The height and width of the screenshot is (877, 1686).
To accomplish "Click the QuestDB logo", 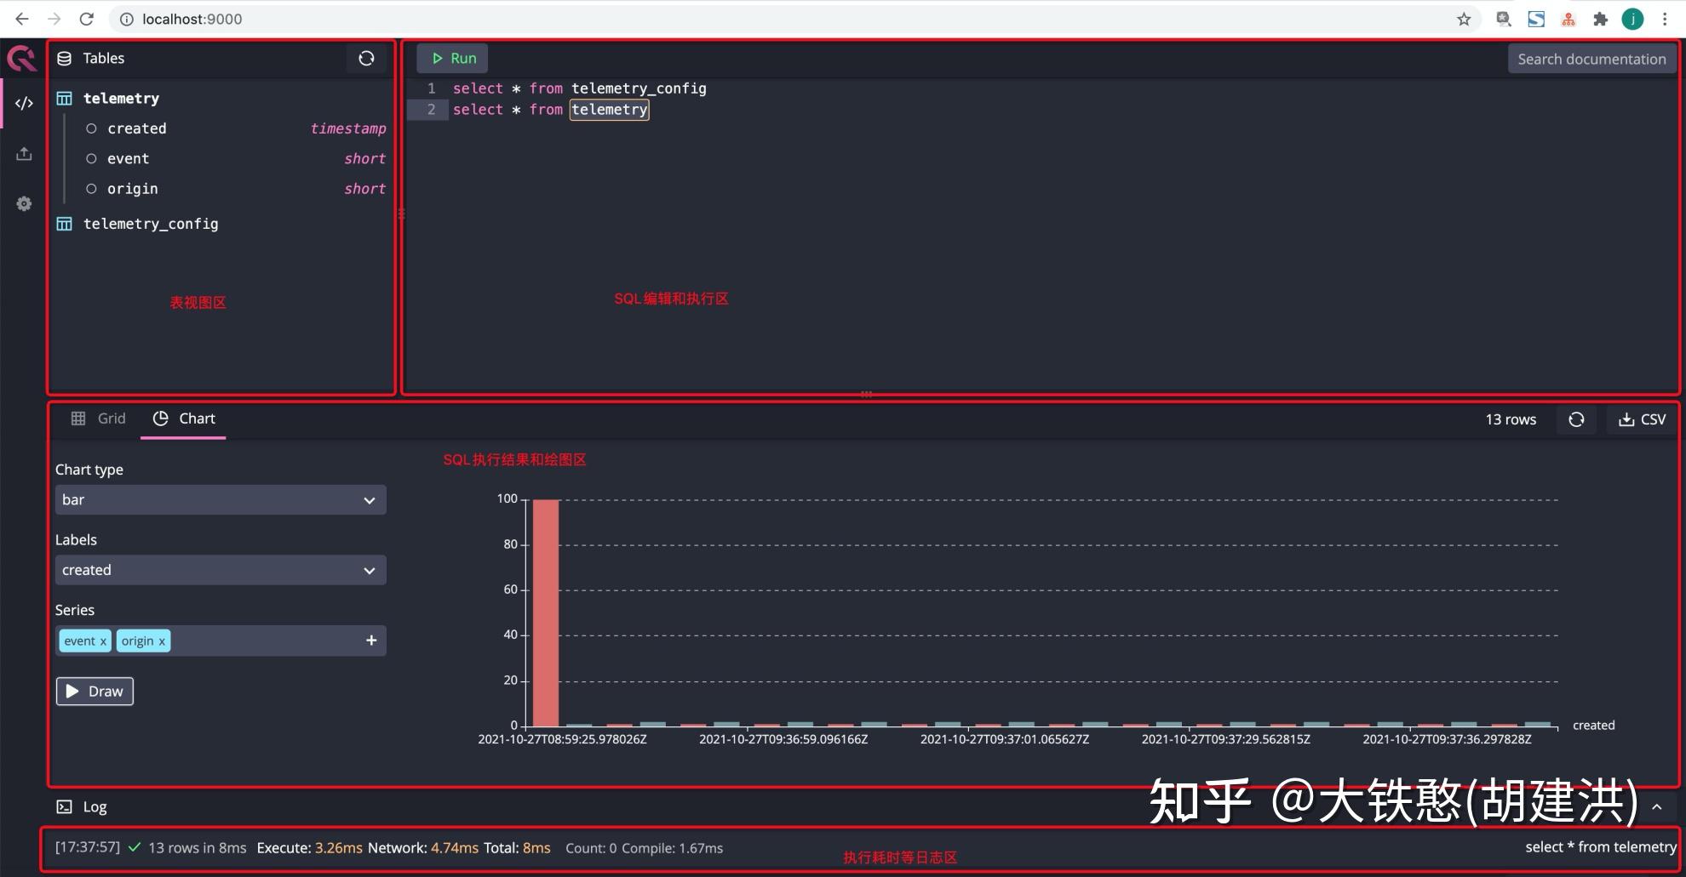I will pyautogui.click(x=20, y=58).
